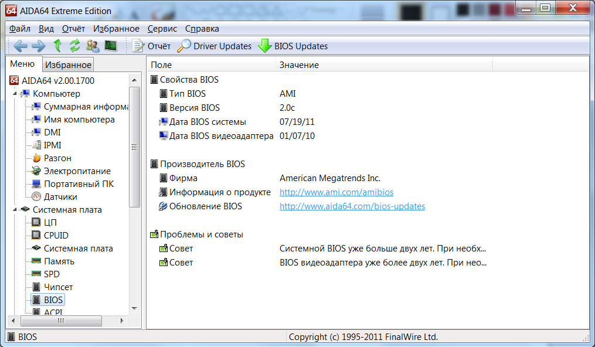Viewport: 595px width, 347px height.
Task: Click the back navigation arrow
Action: click(x=21, y=46)
